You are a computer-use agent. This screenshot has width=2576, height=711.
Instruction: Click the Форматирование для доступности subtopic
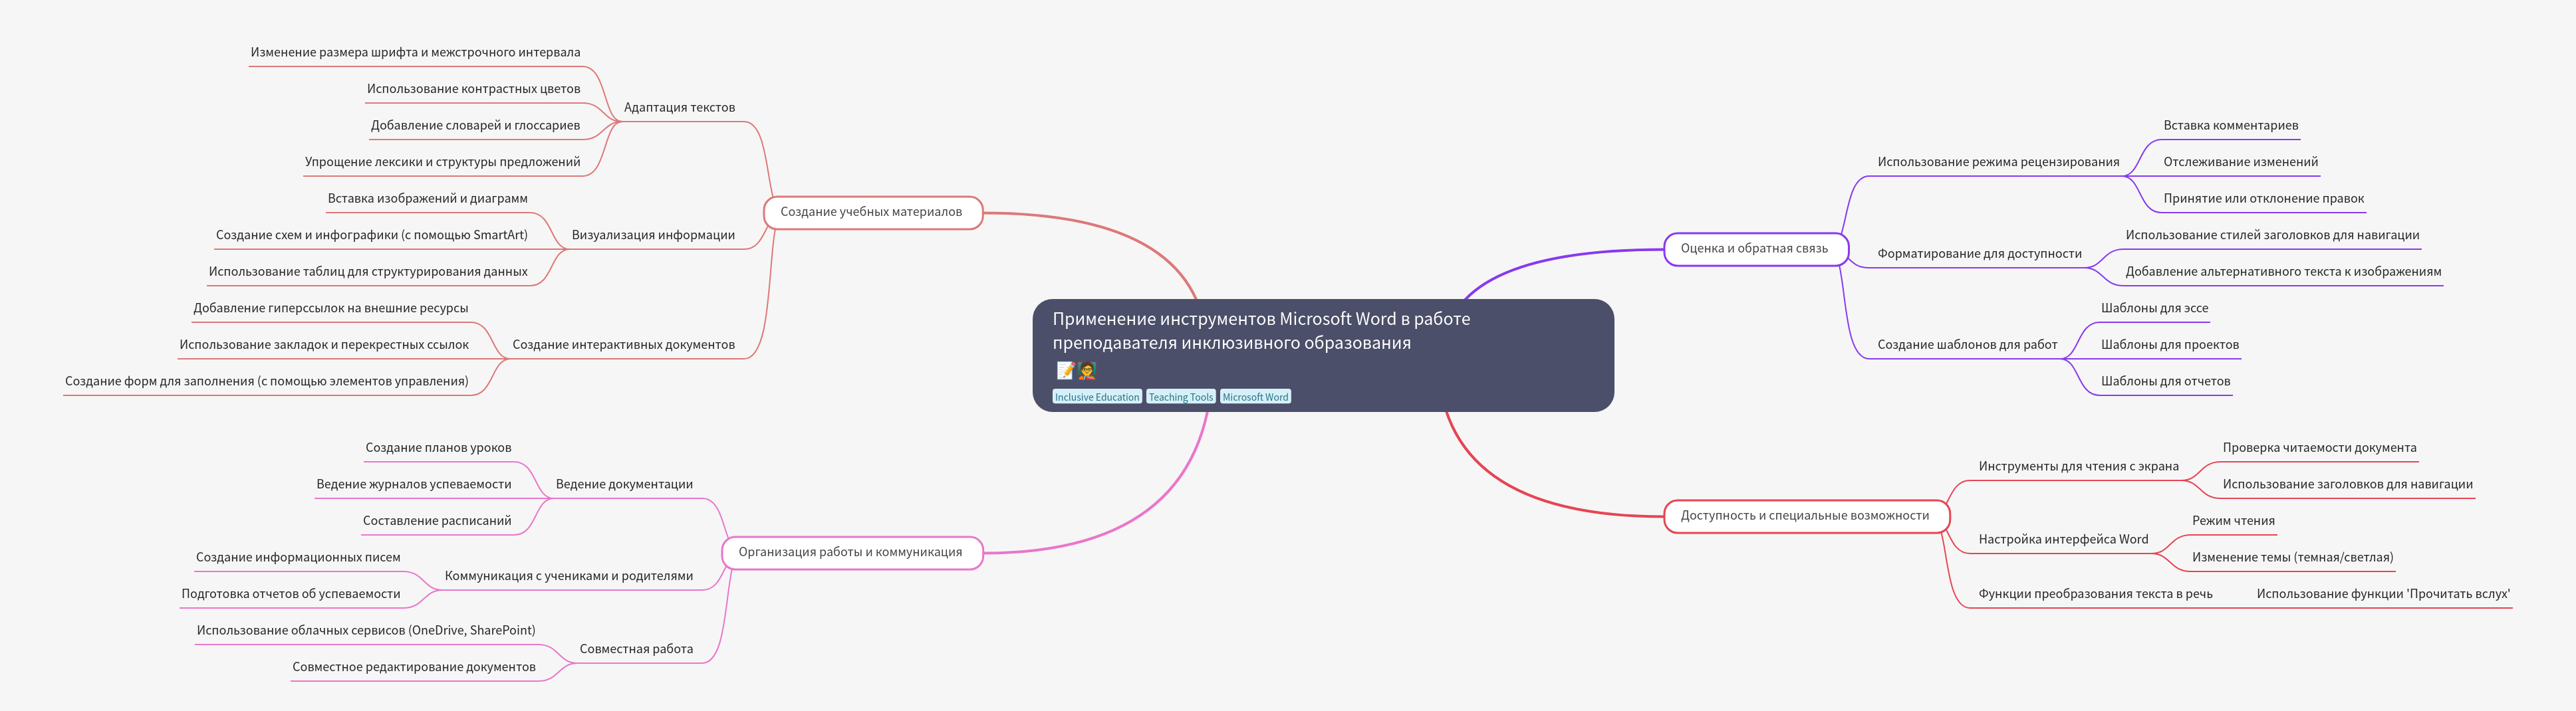pyautogui.click(x=1978, y=254)
